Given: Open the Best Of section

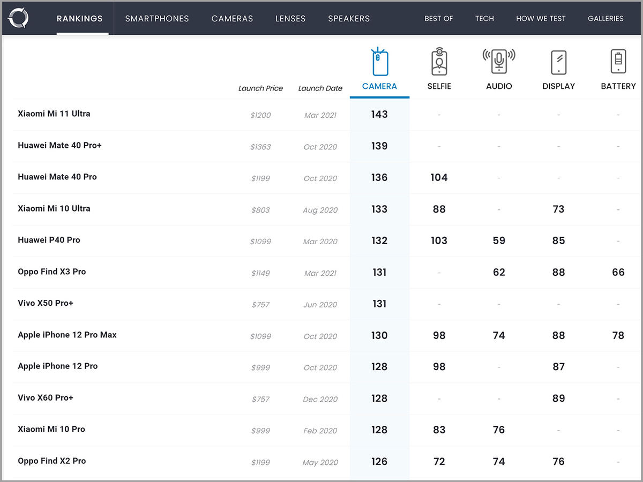Looking at the screenshot, I should click(439, 18).
